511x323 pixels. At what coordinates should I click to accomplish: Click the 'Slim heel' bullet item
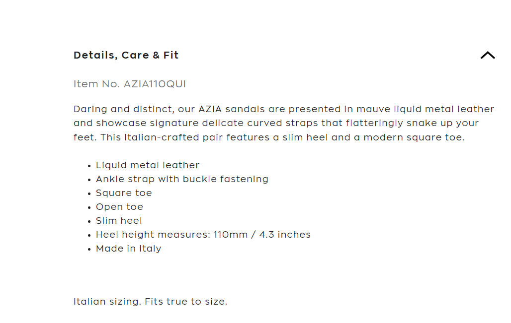(119, 221)
